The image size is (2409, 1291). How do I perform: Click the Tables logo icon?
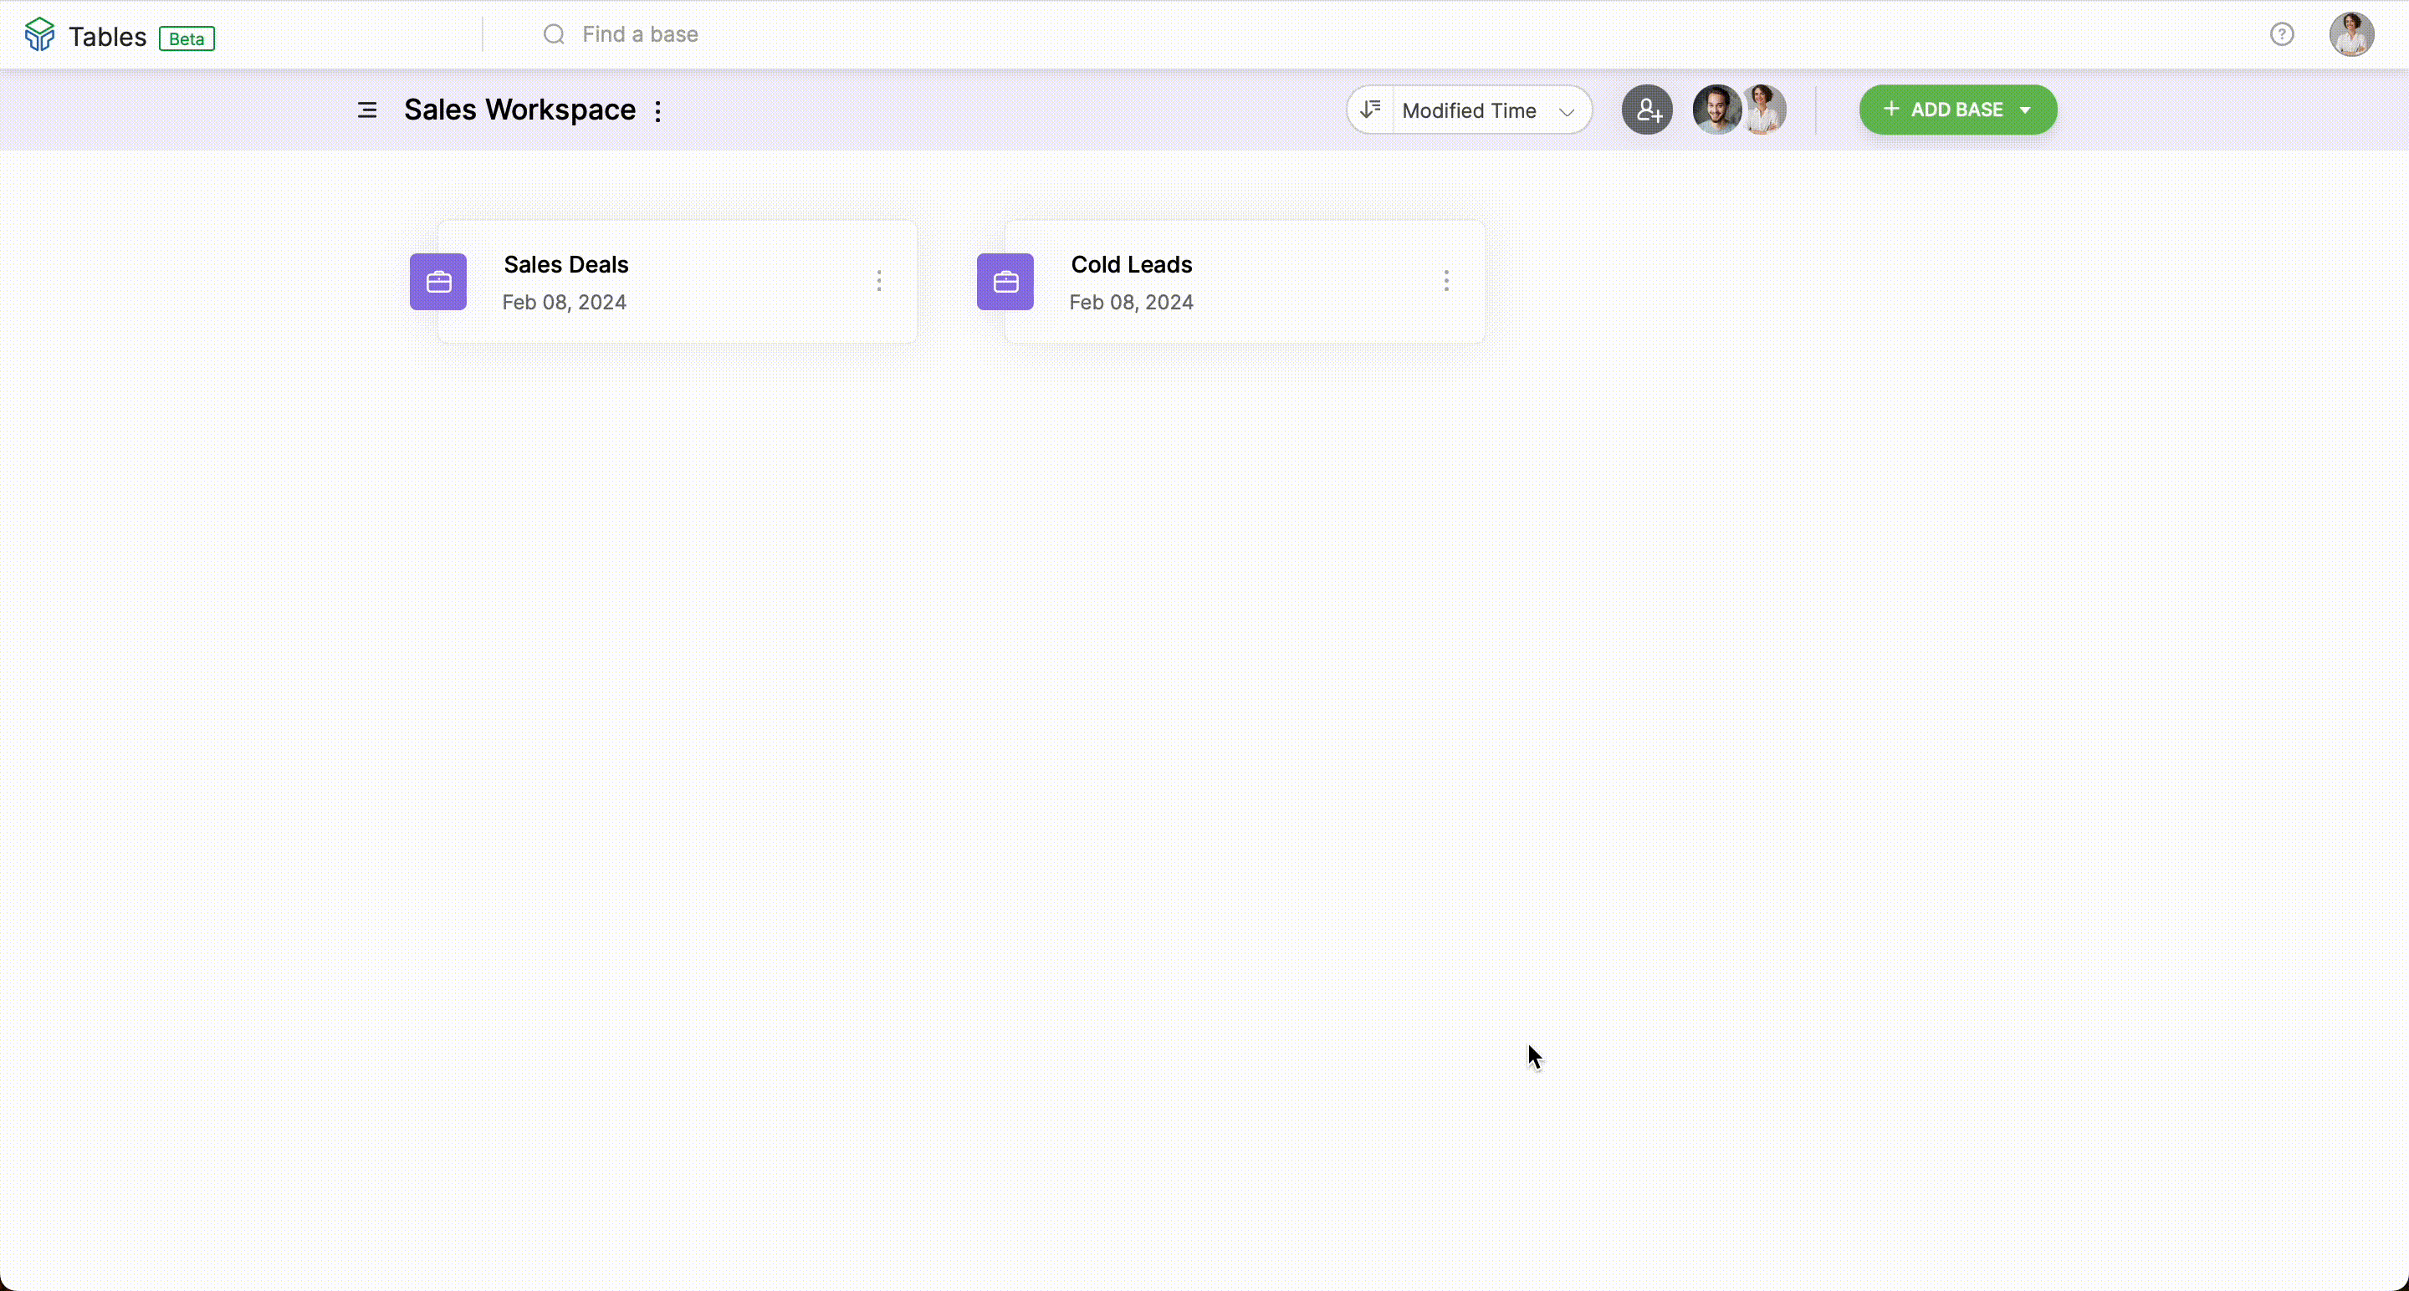(x=39, y=35)
